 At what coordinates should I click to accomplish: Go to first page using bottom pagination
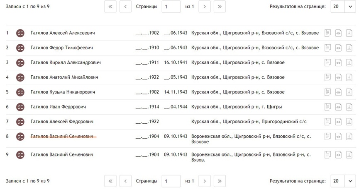[x=110, y=181]
